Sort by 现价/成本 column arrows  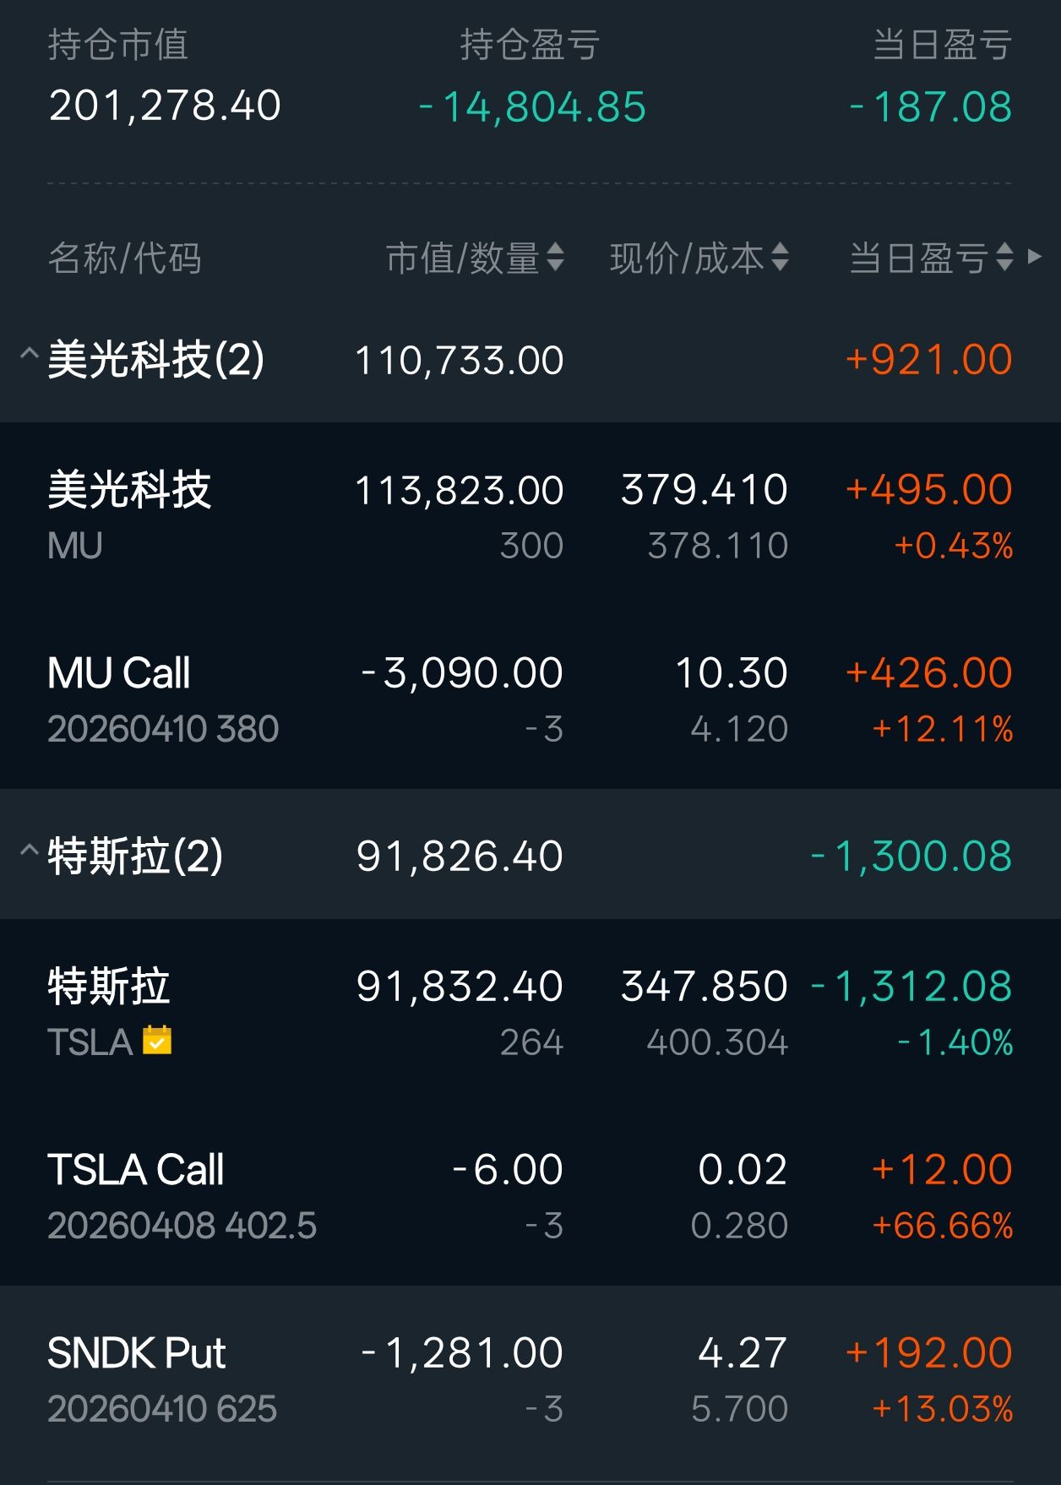pyautogui.click(x=780, y=257)
